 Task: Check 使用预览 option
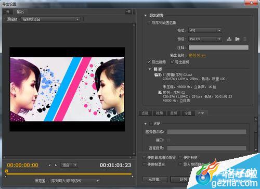point(180,158)
